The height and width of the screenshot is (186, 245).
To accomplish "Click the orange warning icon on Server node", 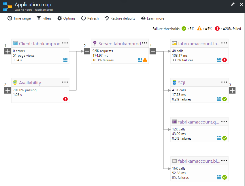I will pos(145,60).
